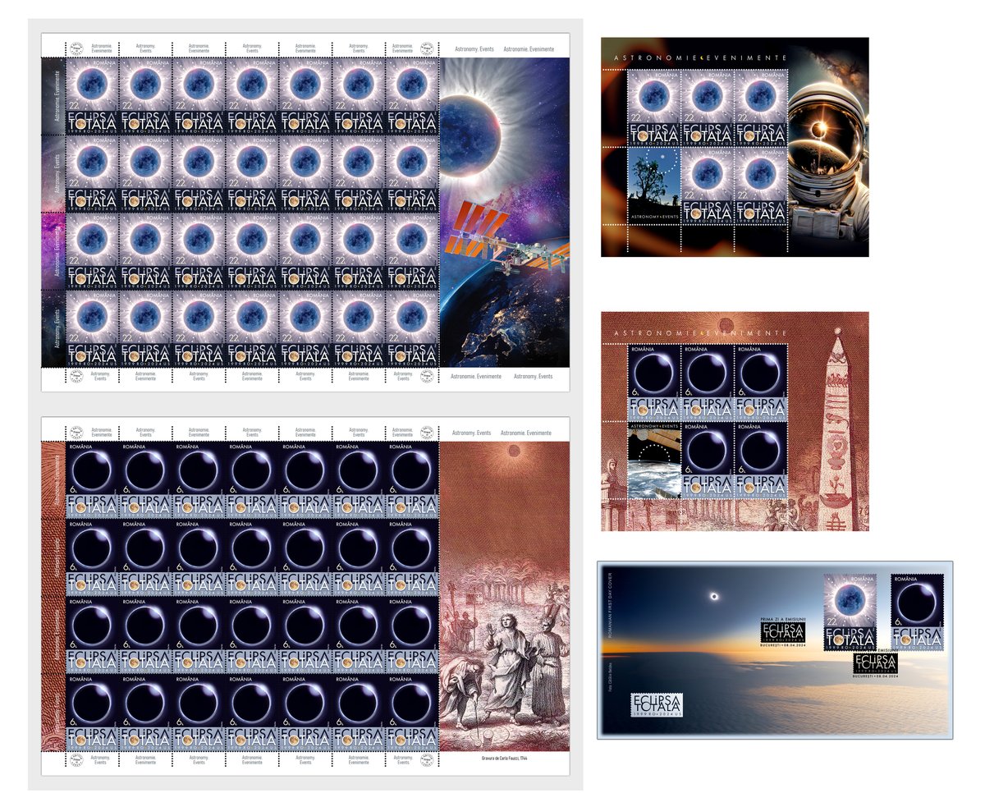This screenshot has width=985, height=793.
Task: Select the tree silhouette label on the astronaut minisheet
Action: click(653, 186)
